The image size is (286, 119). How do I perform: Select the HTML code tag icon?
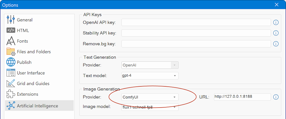click(11, 30)
